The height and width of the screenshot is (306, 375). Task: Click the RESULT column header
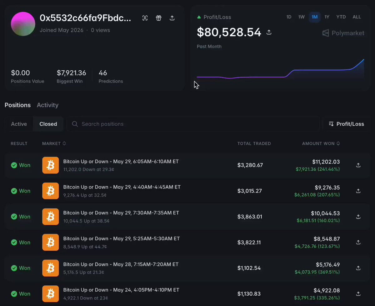point(19,143)
